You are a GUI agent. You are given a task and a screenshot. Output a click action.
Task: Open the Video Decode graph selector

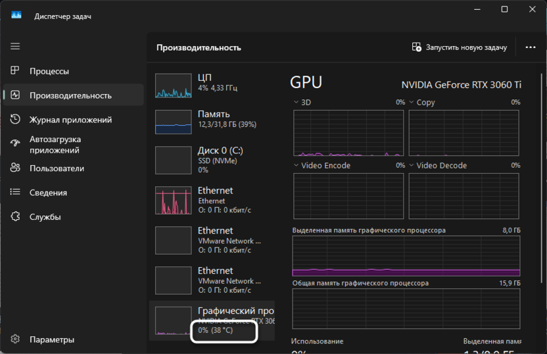[x=412, y=166]
